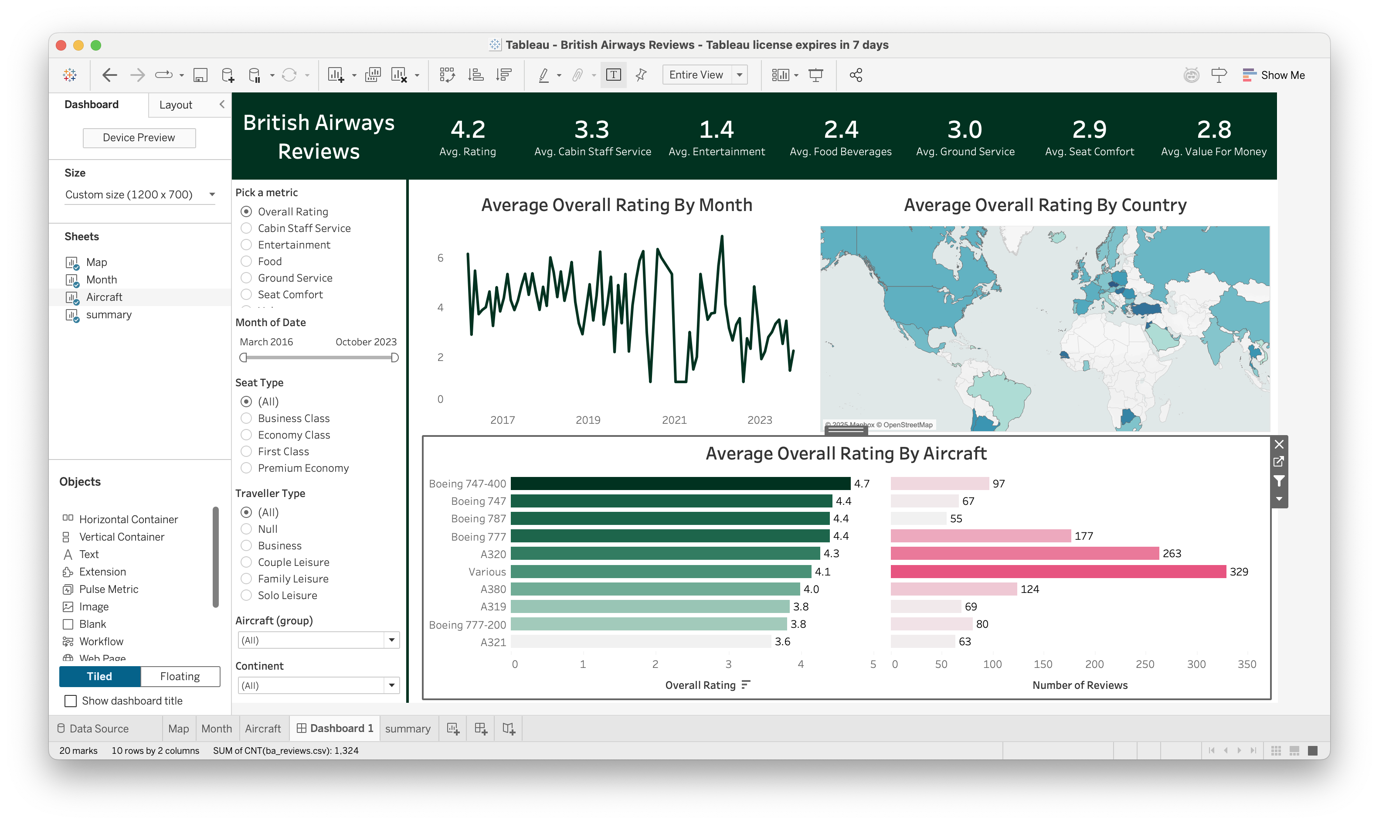Switch to the Month sheet tab
The width and height of the screenshot is (1379, 824).
click(x=217, y=729)
